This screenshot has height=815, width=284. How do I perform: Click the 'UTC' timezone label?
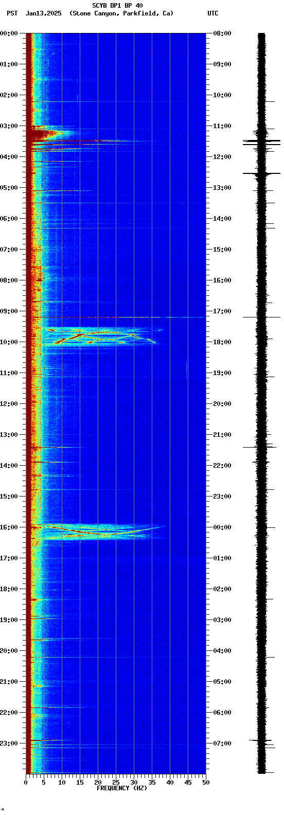(x=213, y=13)
